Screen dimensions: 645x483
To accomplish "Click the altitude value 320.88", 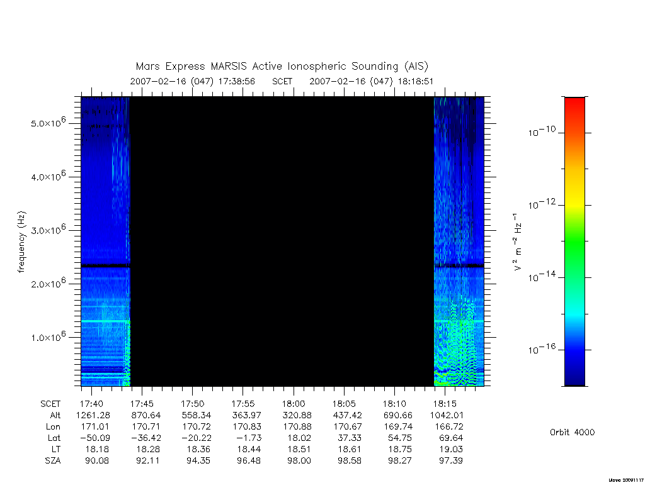I will tap(297, 415).
